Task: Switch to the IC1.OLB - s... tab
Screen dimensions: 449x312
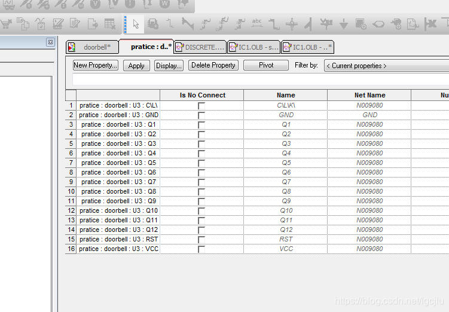Action: pos(253,47)
